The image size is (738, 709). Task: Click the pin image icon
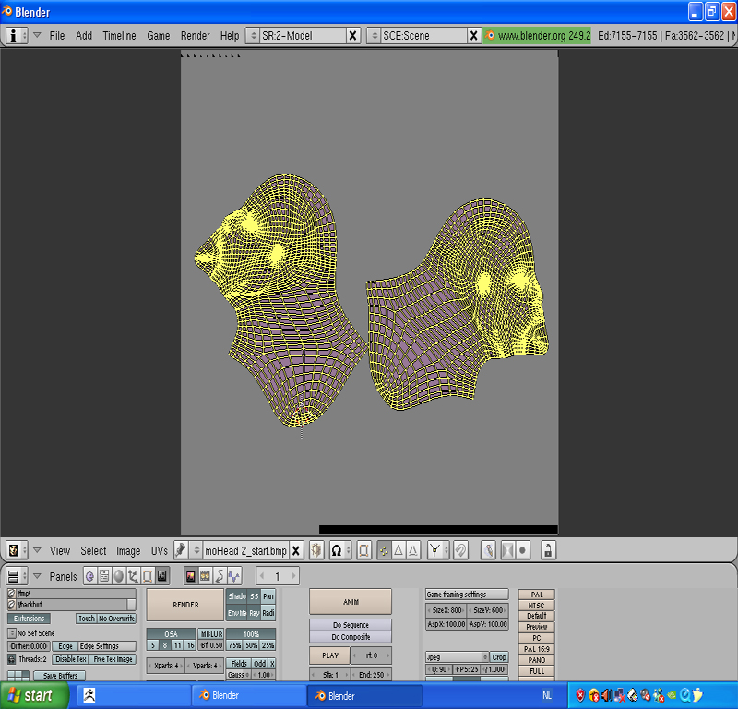(181, 550)
